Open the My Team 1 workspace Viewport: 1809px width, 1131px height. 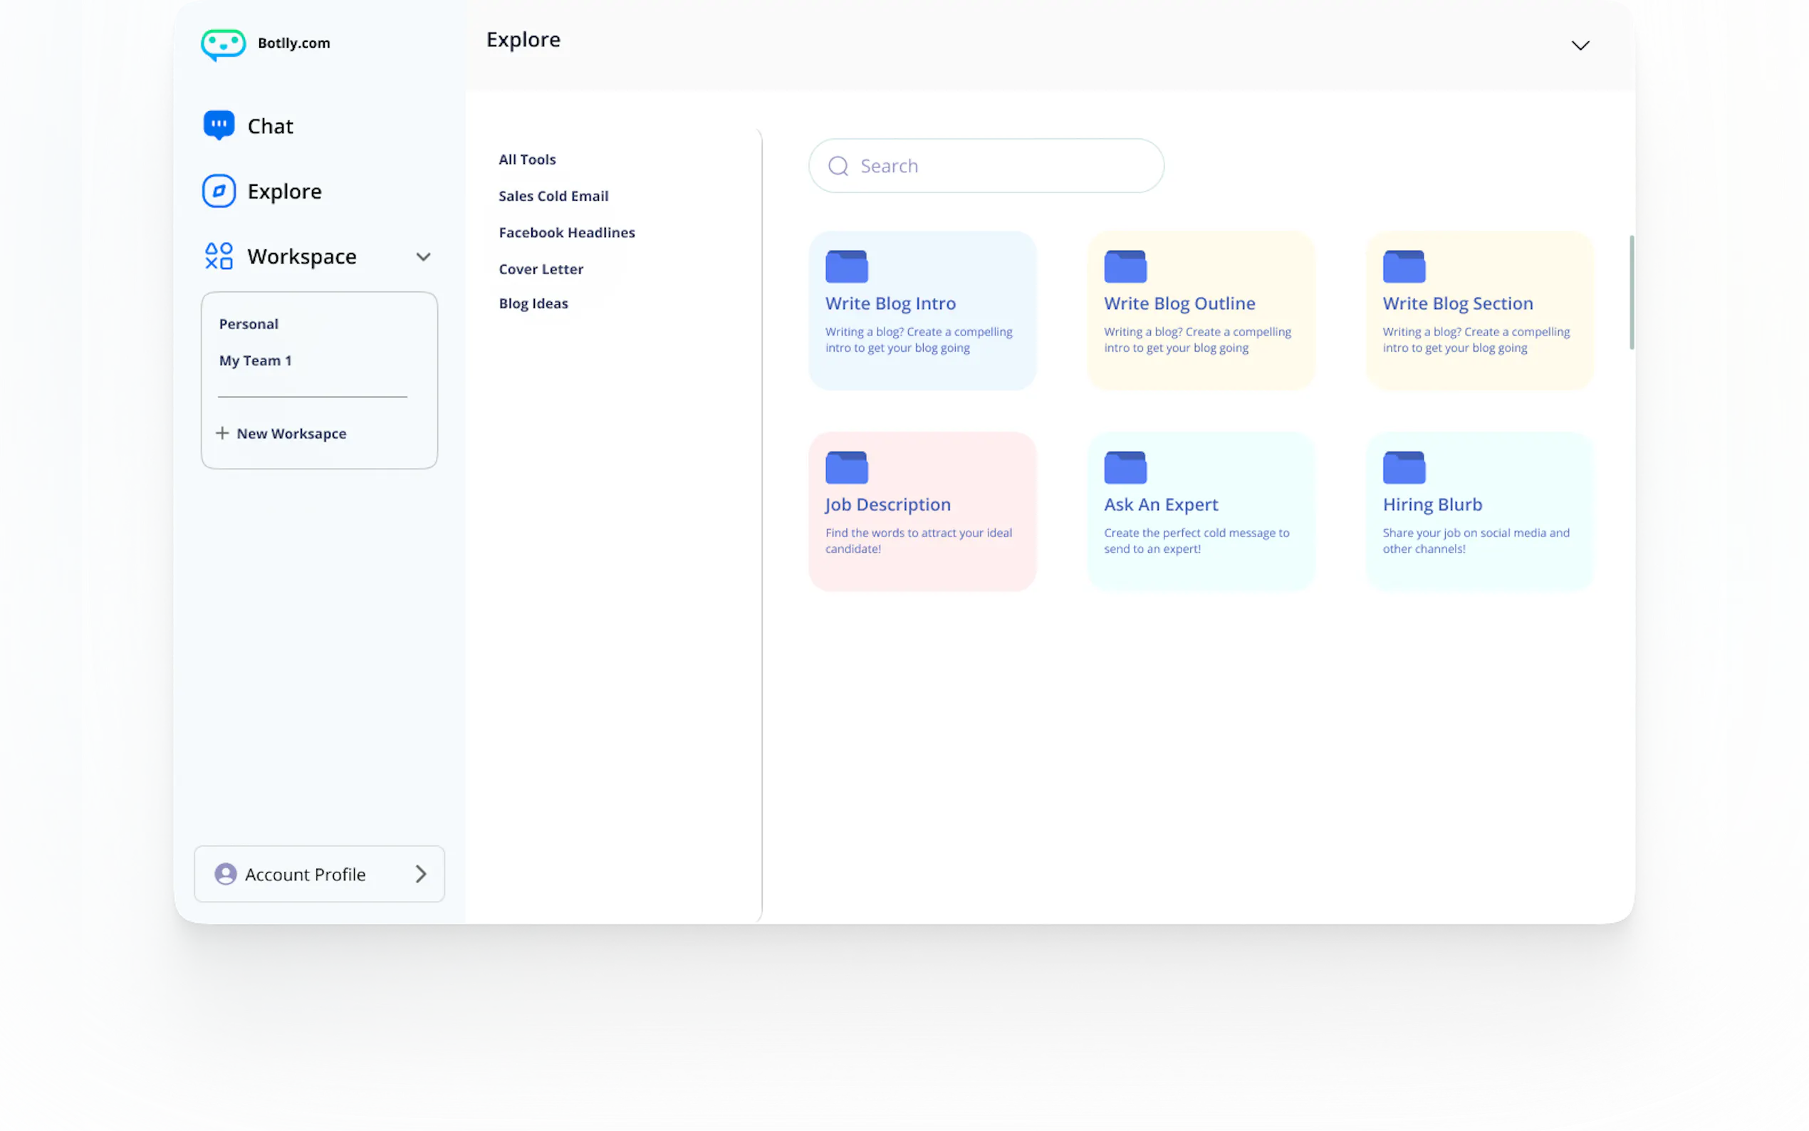[255, 360]
